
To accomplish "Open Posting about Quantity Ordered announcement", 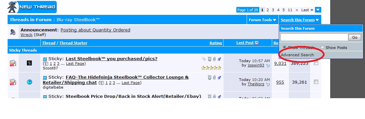I will click(x=95, y=30).
